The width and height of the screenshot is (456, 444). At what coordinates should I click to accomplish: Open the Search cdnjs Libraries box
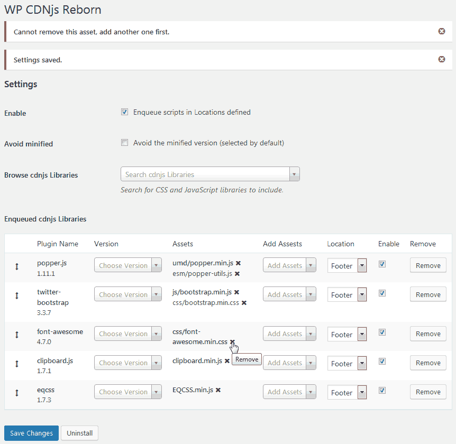tap(210, 174)
